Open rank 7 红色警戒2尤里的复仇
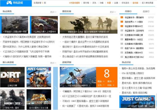Image resolution: width=157 pixels, height=110 pixels. (134, 44)
